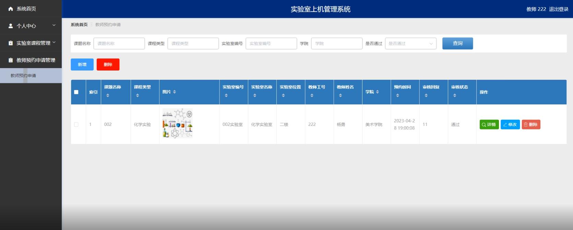
Task: Select 教师预约申请 submenu item
Action: pos(31,76)
